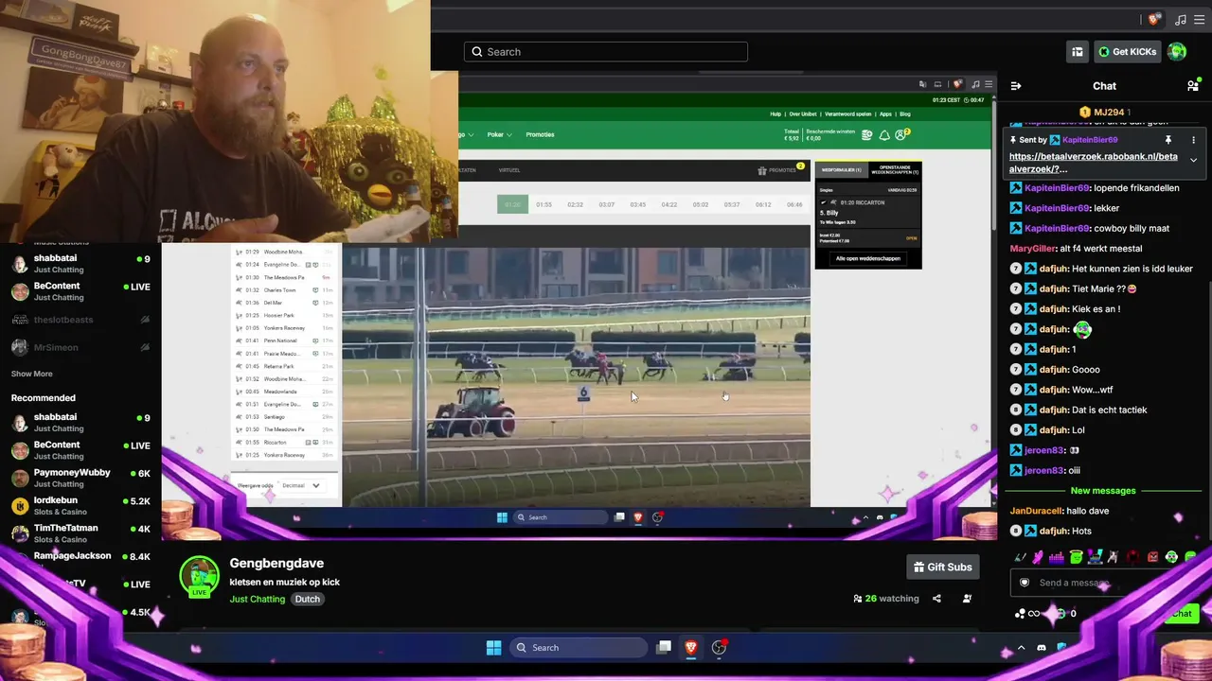Image resolution: width=1212 pixels, height=681 pixels.
Task: Switch to Wedformulier tab in bet slip
Action: point(841,170)
